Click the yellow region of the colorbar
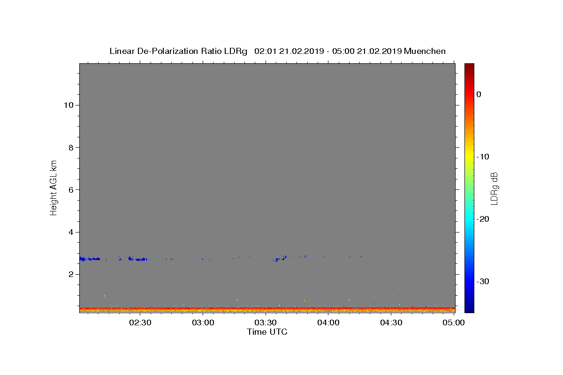Viewport: 563px width, 375px height. click(x=469, y=155)
